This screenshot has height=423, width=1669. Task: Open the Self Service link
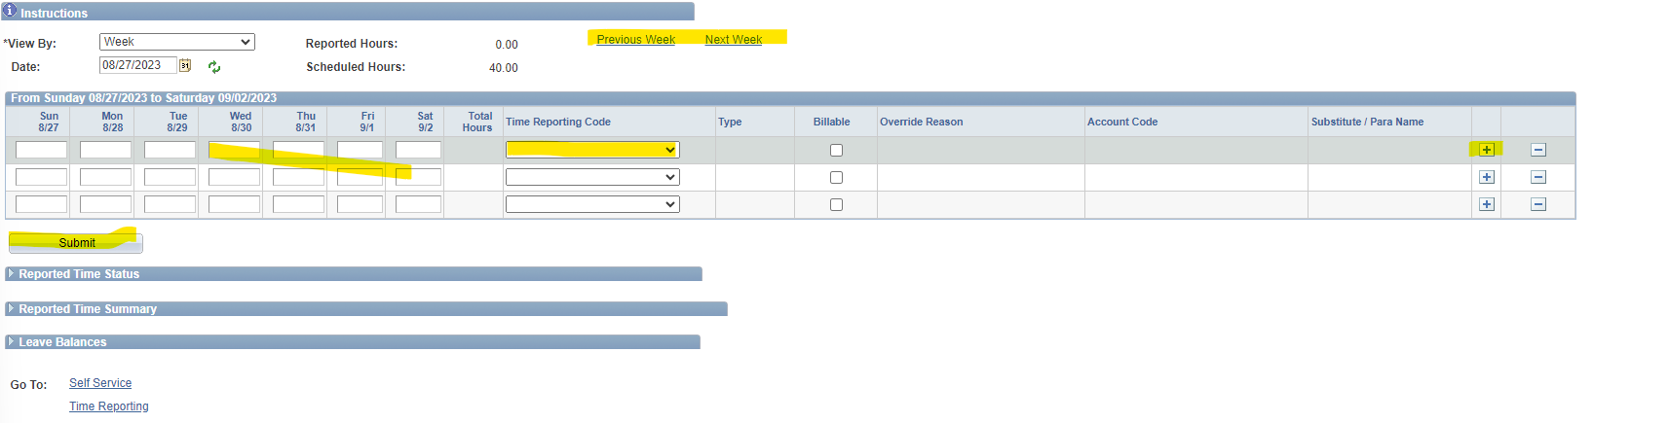tap(100, 383)
